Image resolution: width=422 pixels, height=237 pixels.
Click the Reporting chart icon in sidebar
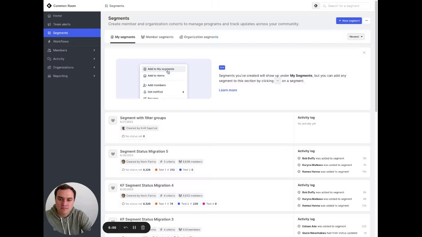(x=49, y=76)
